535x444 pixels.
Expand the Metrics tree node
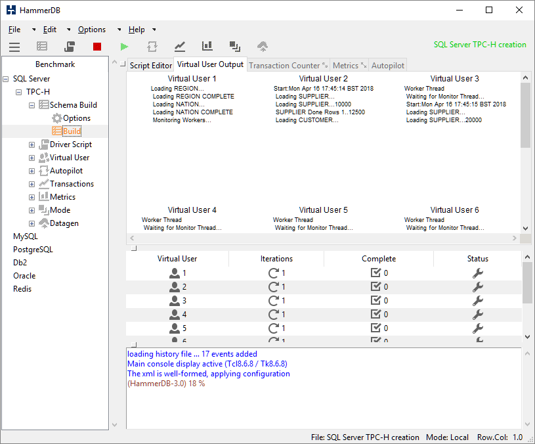(x=32, y=197)
